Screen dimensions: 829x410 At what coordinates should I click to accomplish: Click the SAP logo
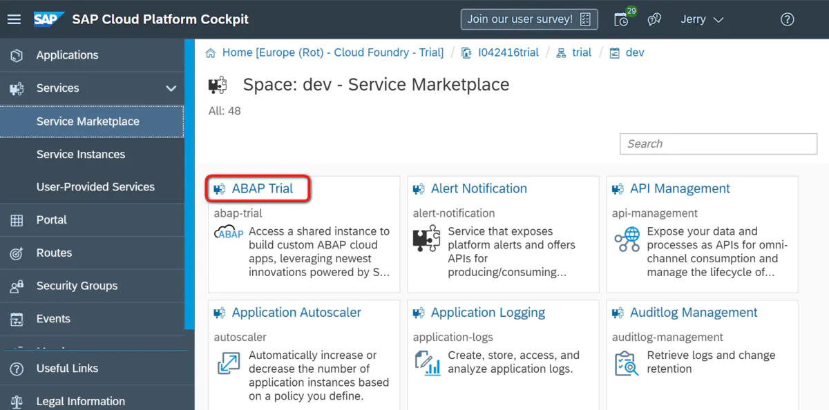coord(49,19)
